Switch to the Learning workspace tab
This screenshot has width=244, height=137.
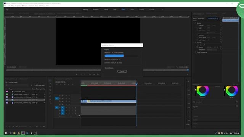(x=85, y=10)
